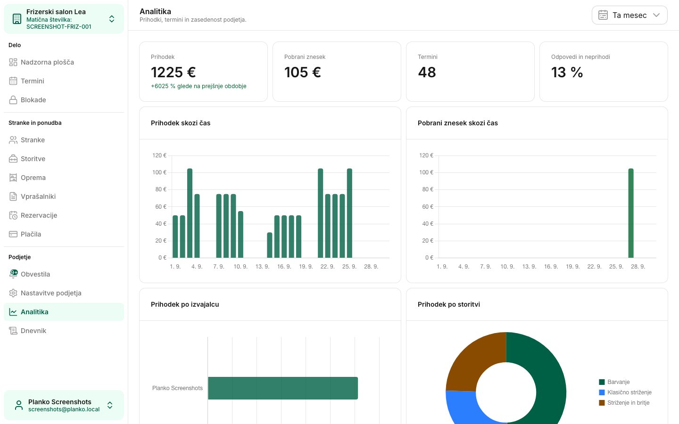Click the "Delo" section label in sidebar
679x424 pixels.
[x=15, y=45]
